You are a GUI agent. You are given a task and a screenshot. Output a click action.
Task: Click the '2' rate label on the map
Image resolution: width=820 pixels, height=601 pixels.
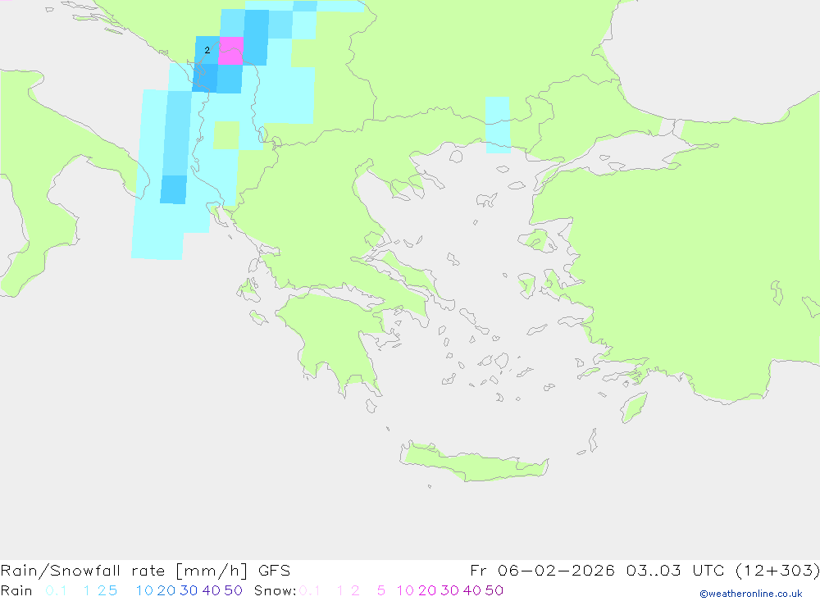pos(207,50)
